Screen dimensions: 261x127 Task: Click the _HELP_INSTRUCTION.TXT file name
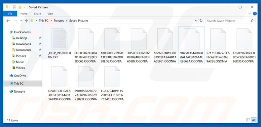[59, 55]
